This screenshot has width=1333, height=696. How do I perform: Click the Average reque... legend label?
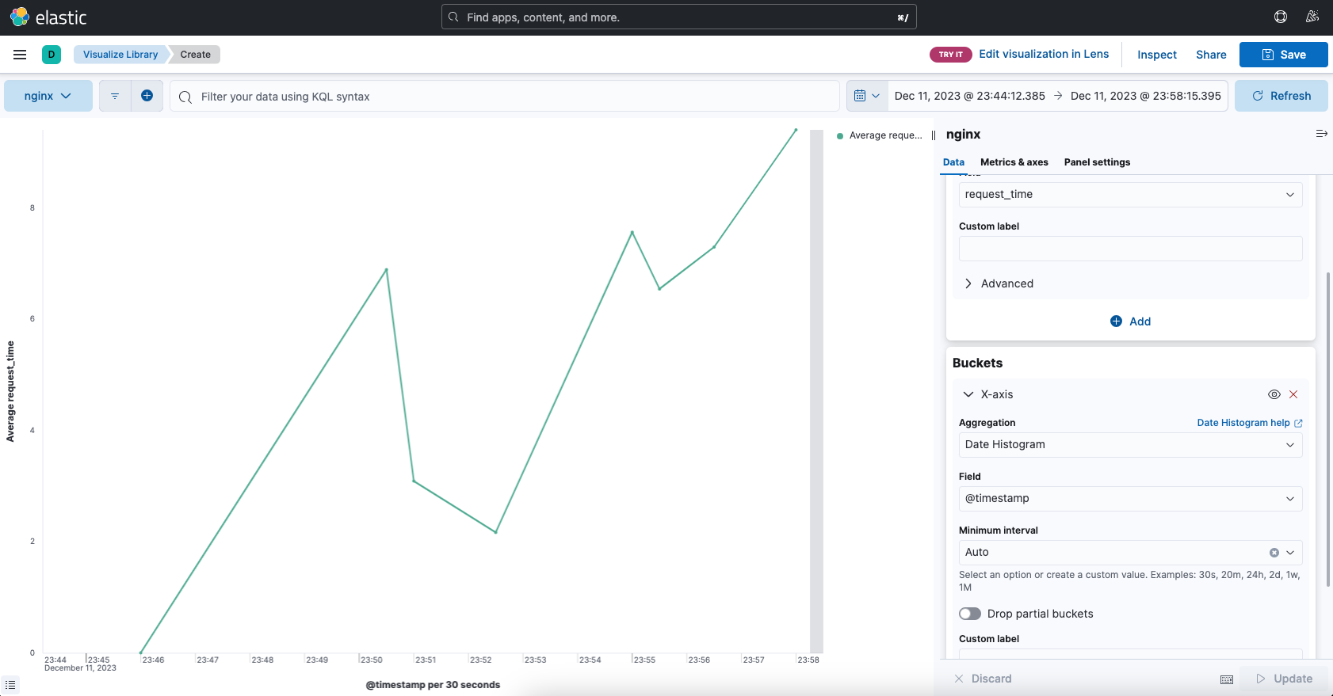[886, 135]
